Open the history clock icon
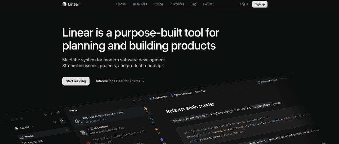The height and width of the screenshot is (144, 339). pos(59,113)
